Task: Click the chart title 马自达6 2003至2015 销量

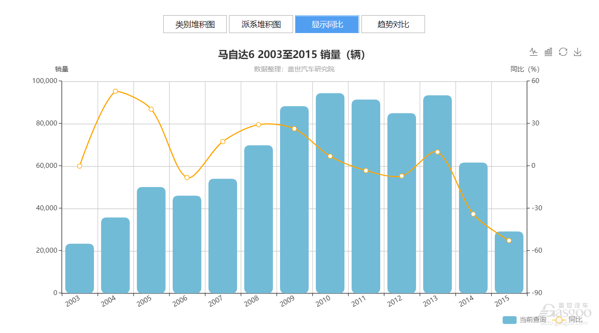Action: click(292, 55)
